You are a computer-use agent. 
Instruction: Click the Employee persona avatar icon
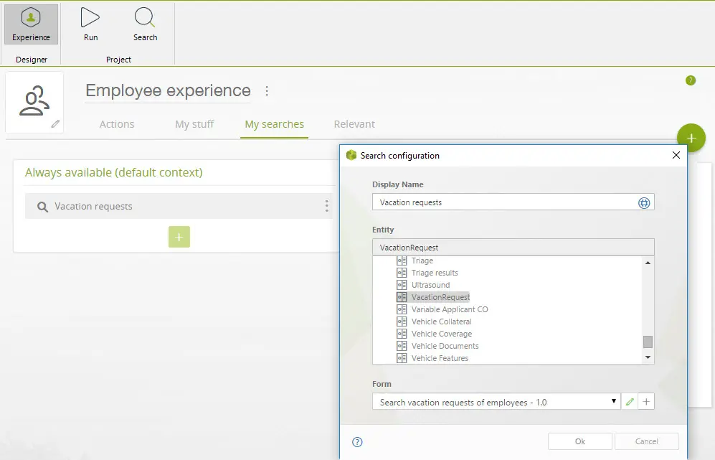tap(34, 101)
